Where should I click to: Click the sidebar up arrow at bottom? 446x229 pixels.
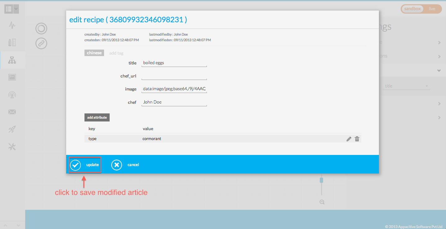click(5, 225)
